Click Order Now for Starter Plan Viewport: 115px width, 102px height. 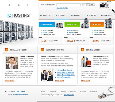[53, 41]
